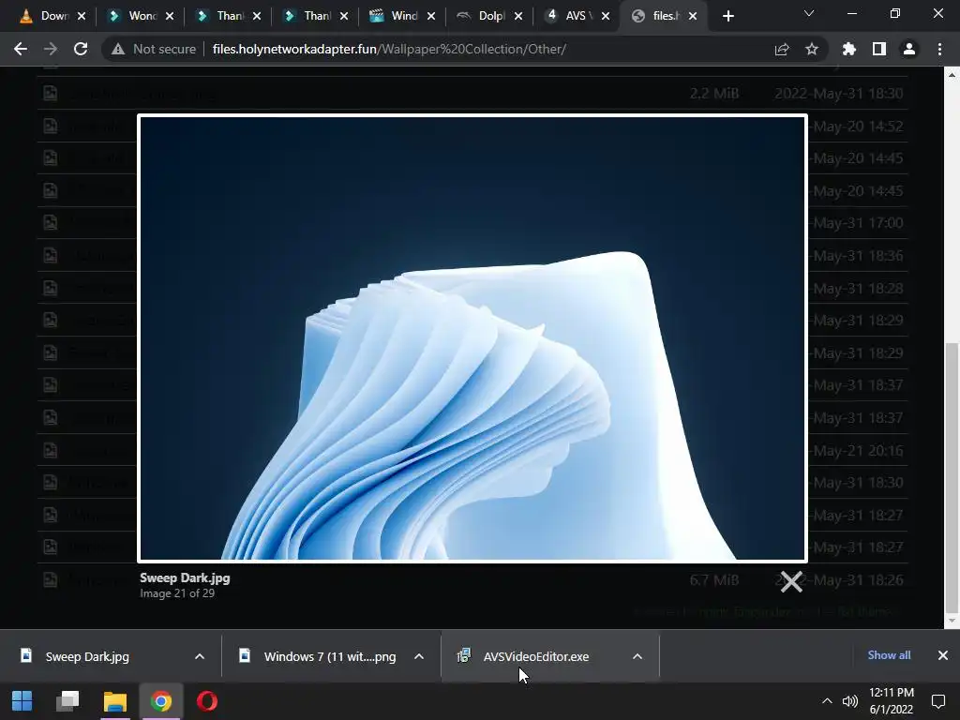960x720 pixels.
Task: Click the page vertical scrollbar
Action: click(952, 476)
